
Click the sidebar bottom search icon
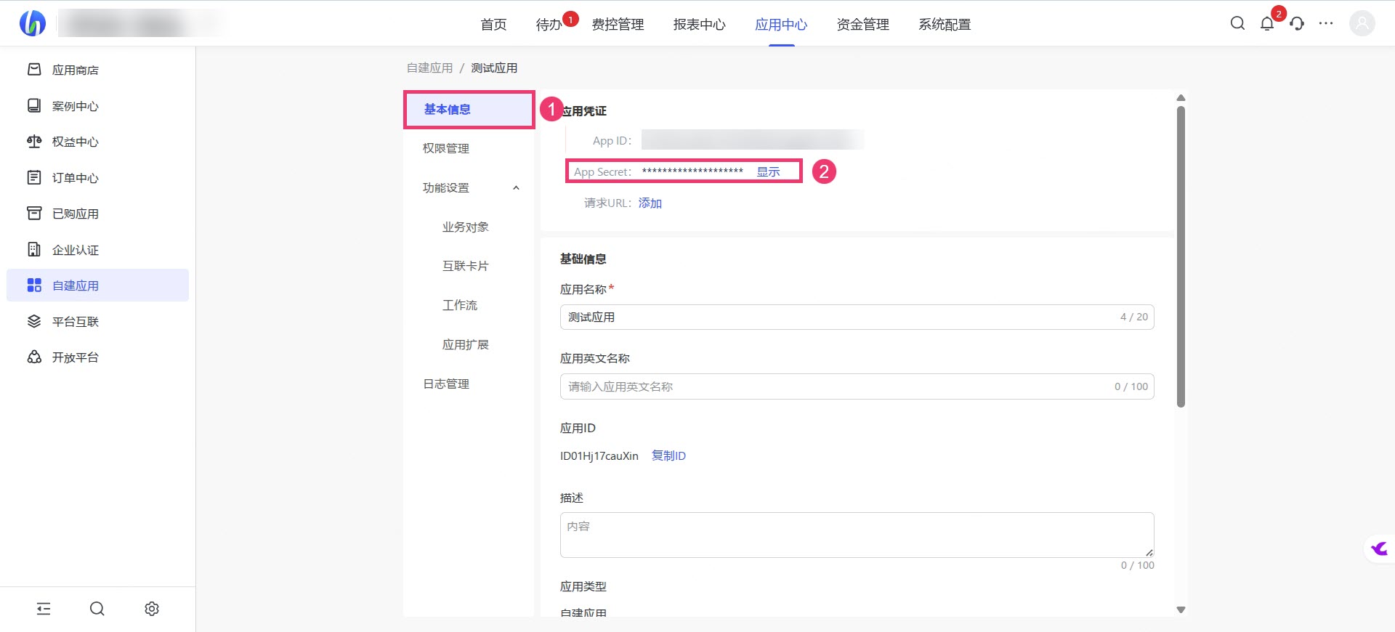pos(97,609)
